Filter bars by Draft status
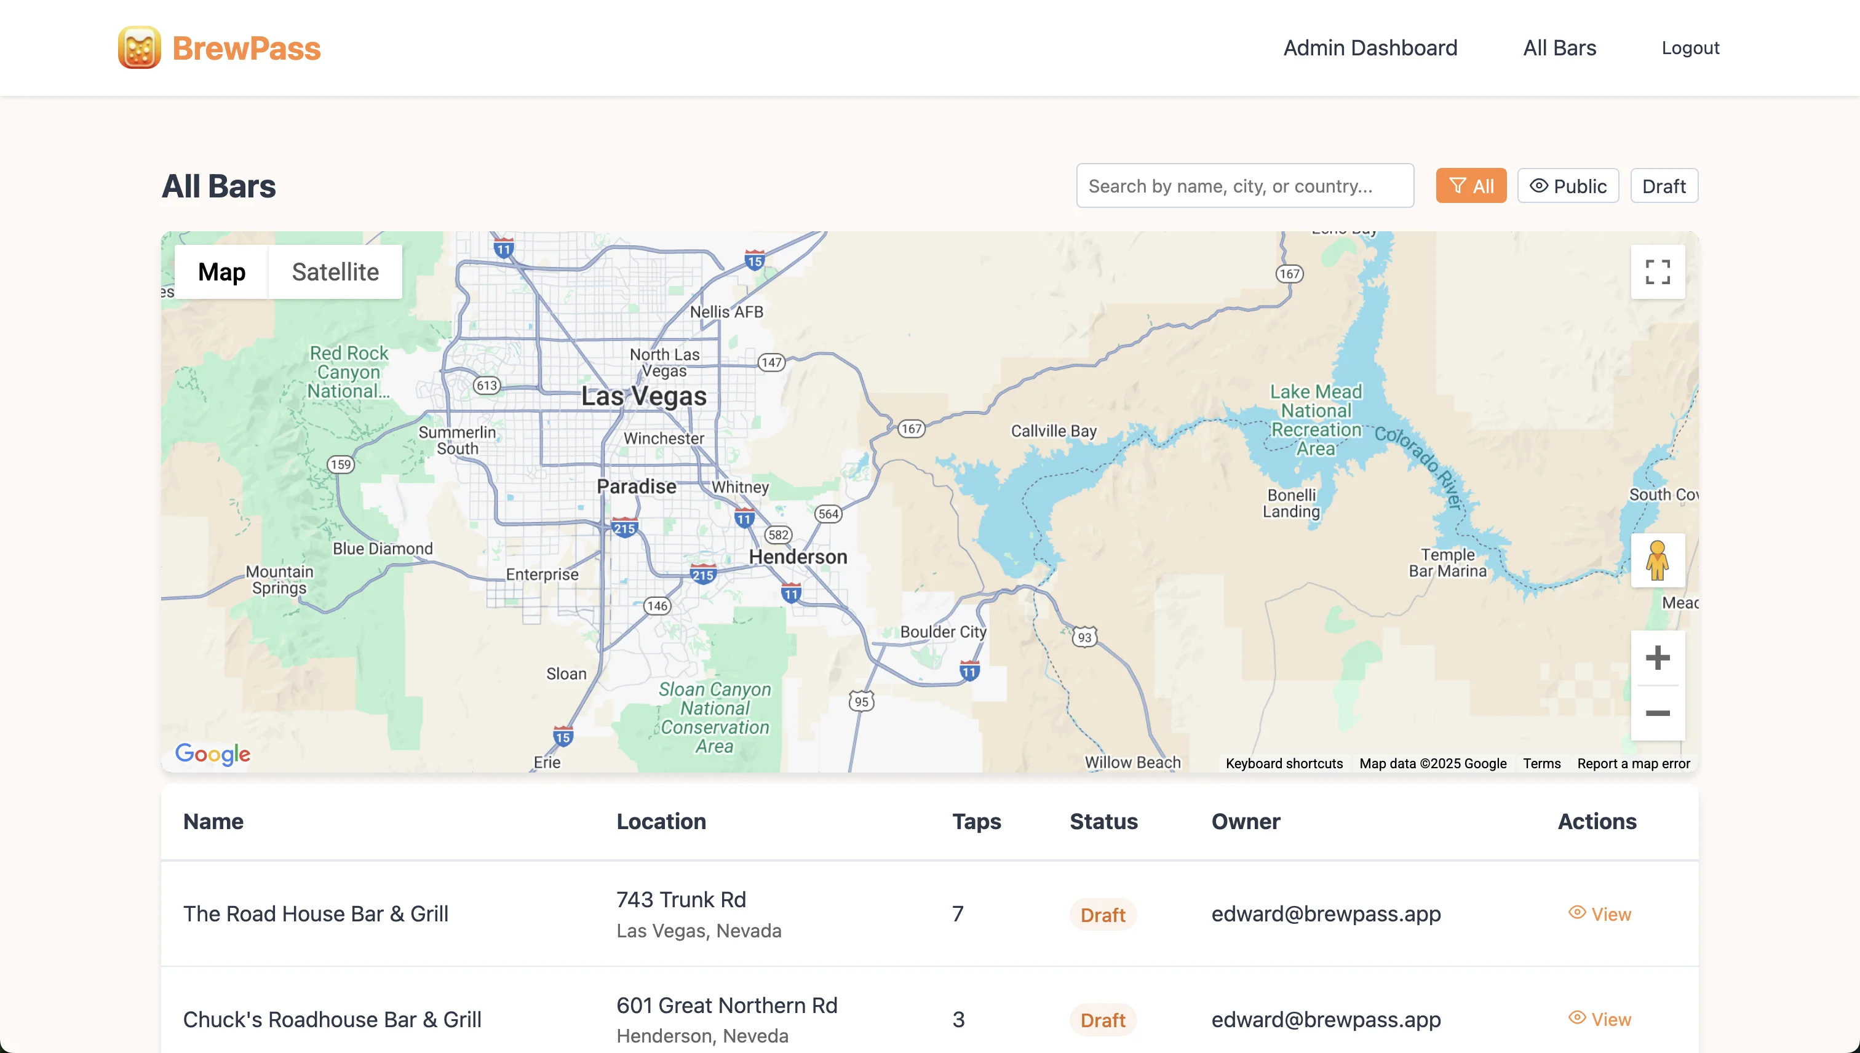 click(x=1663, y=186)
